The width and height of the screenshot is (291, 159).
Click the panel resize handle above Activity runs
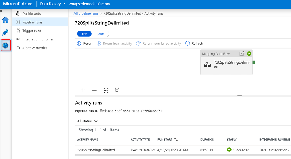(240, 96)
